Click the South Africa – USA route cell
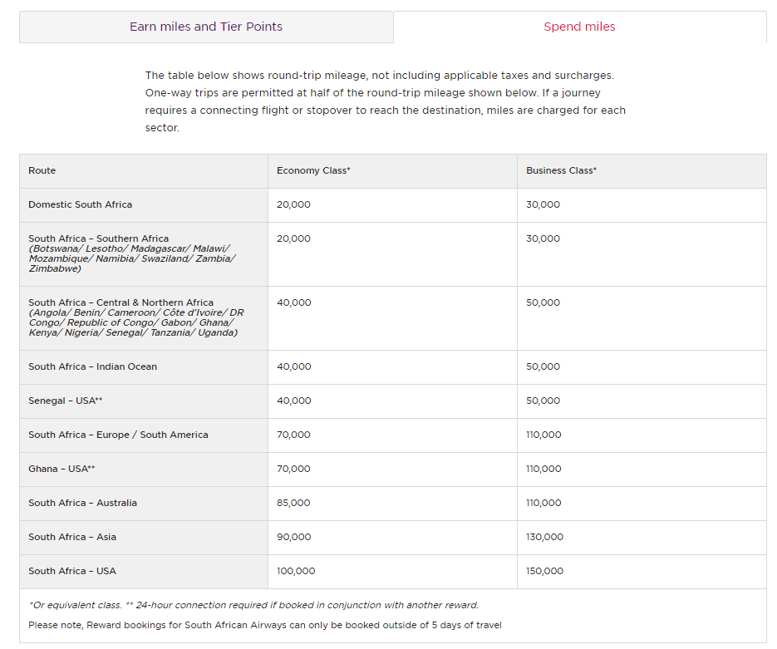Viewport: 777px width, 649px height. (72, 571)
